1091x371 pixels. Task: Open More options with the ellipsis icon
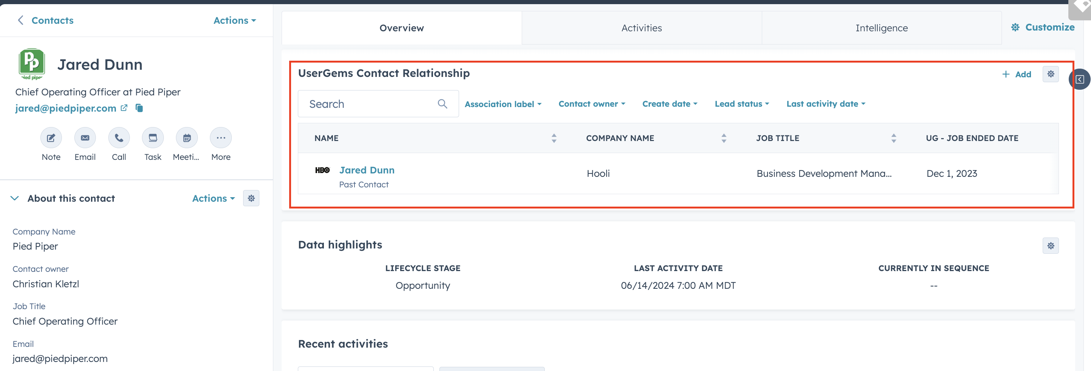pos(221,138)
